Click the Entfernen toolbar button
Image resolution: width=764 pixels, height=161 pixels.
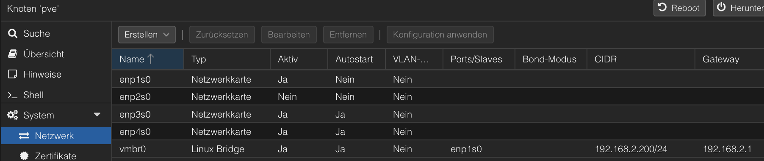click(348, 35)
